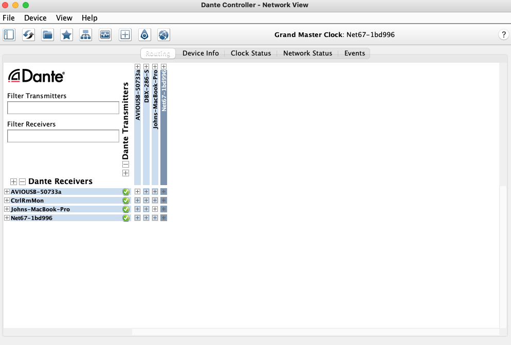Click green check status for AVIOUSB-50733a receiver
This screenshot has height=345, width=511.
[x=126, y=192]
